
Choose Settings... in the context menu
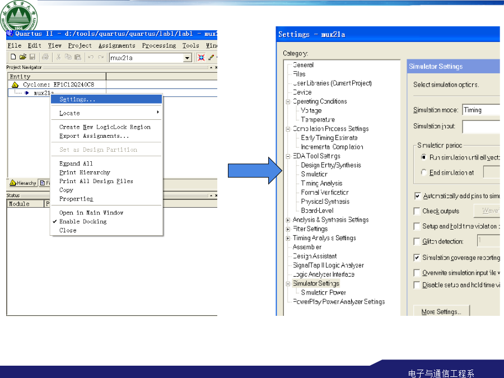(x=106, y=99)
